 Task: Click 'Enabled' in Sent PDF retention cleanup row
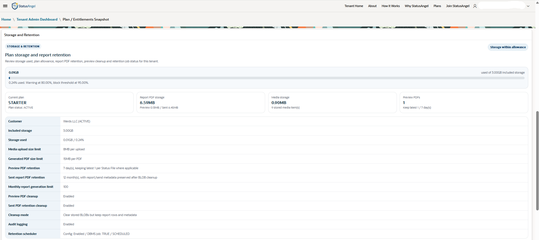click(69, 206)
